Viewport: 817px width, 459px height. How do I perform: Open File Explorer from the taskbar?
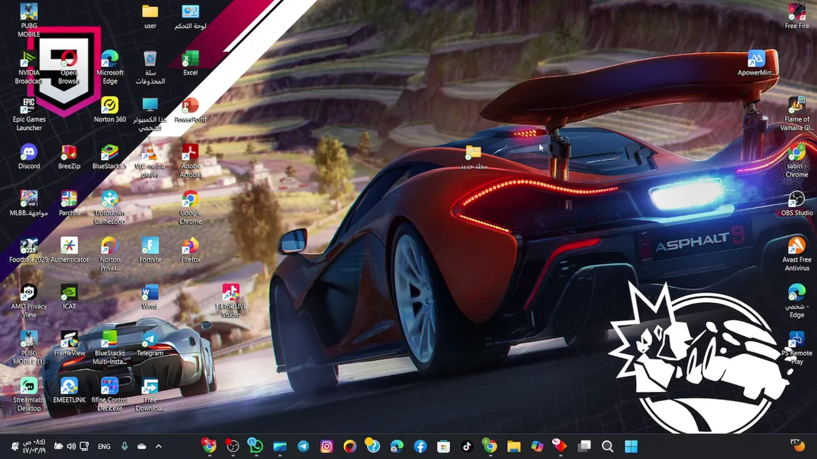pos(514,446)
